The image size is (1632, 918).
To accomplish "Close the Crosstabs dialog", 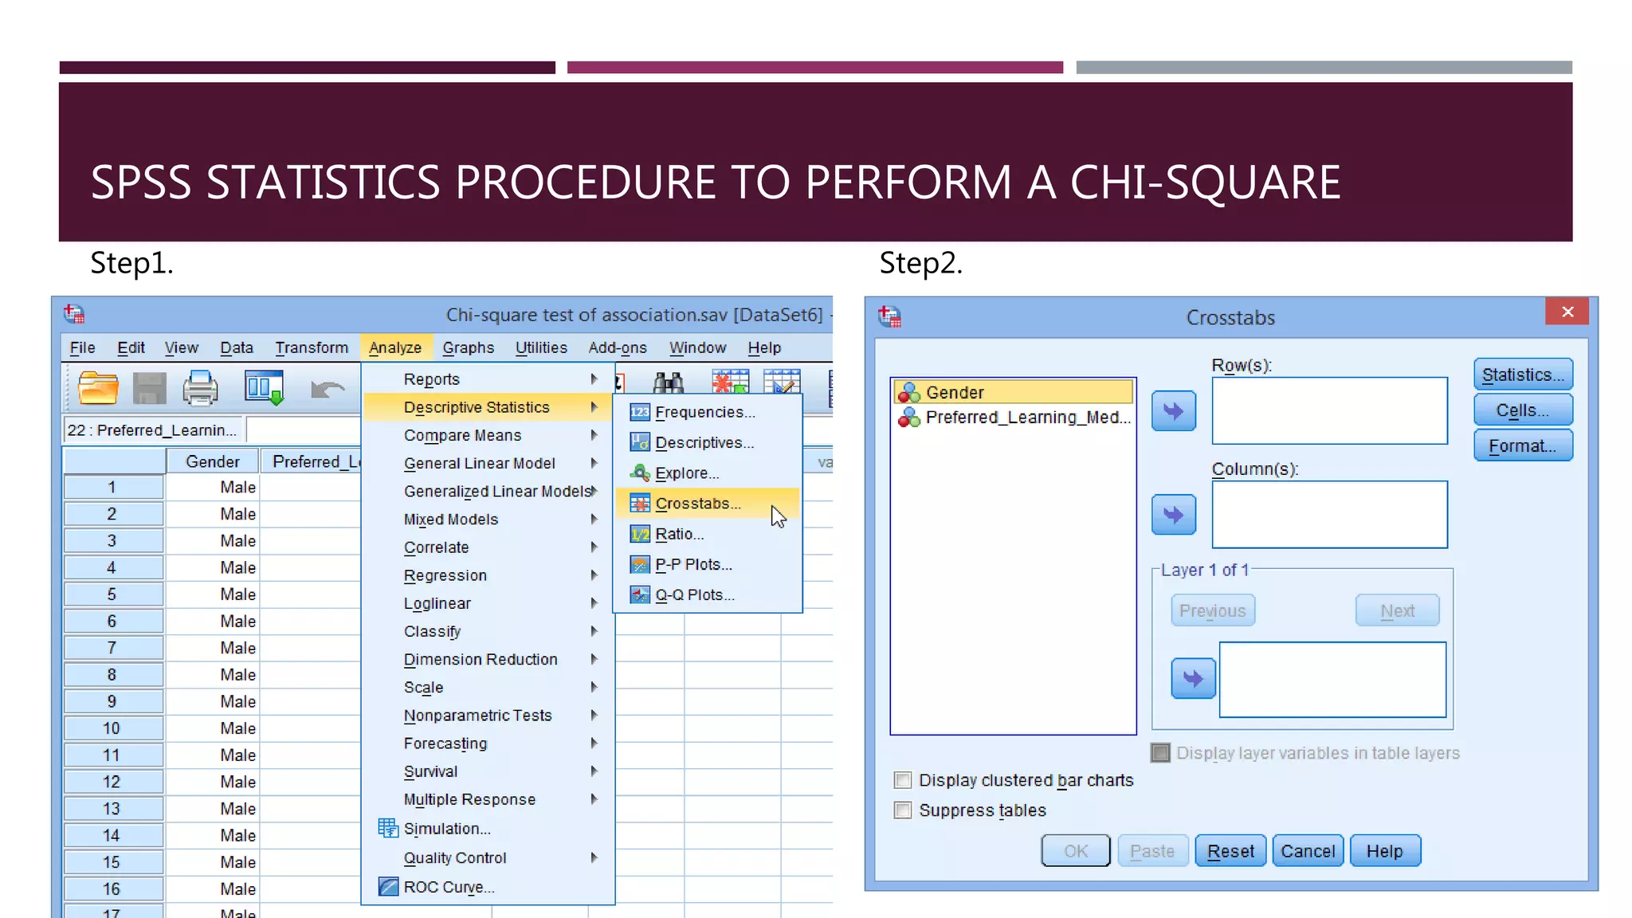I will [x=1567, y=312].
